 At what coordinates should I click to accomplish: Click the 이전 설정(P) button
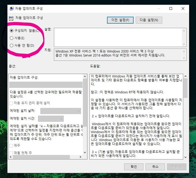click(120, 20)
